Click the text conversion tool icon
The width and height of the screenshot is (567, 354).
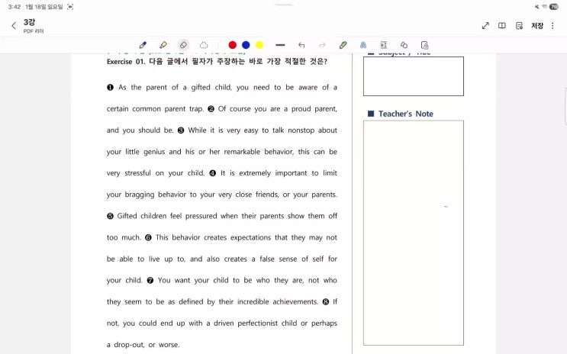pos(383,45)
